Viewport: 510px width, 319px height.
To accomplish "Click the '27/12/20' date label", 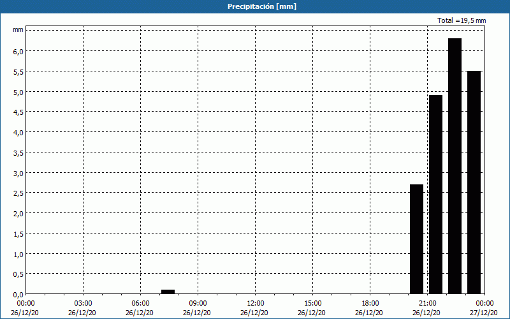I will coord(484,313).
